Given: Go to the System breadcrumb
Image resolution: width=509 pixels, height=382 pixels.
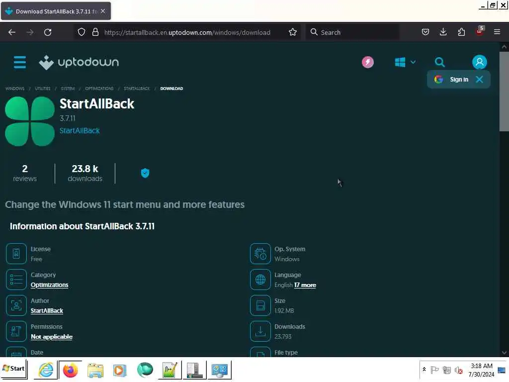Looking at the screenshot, I should point(68,89).
